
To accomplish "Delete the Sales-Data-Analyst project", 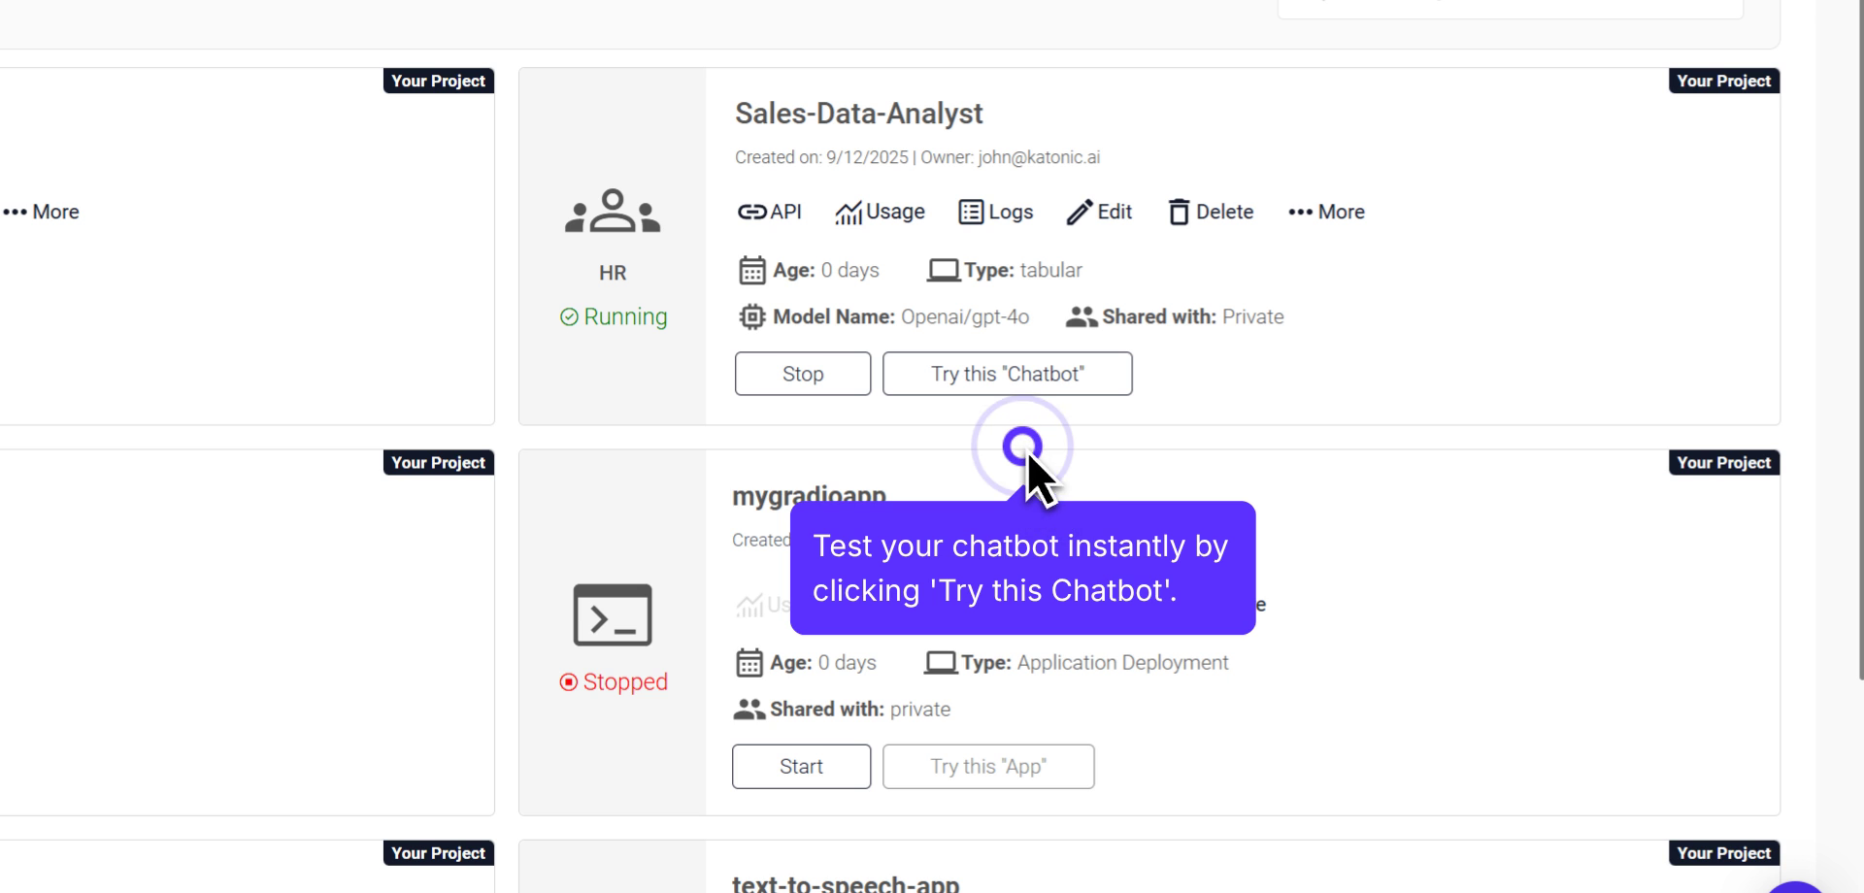I will pos(1211,212).
